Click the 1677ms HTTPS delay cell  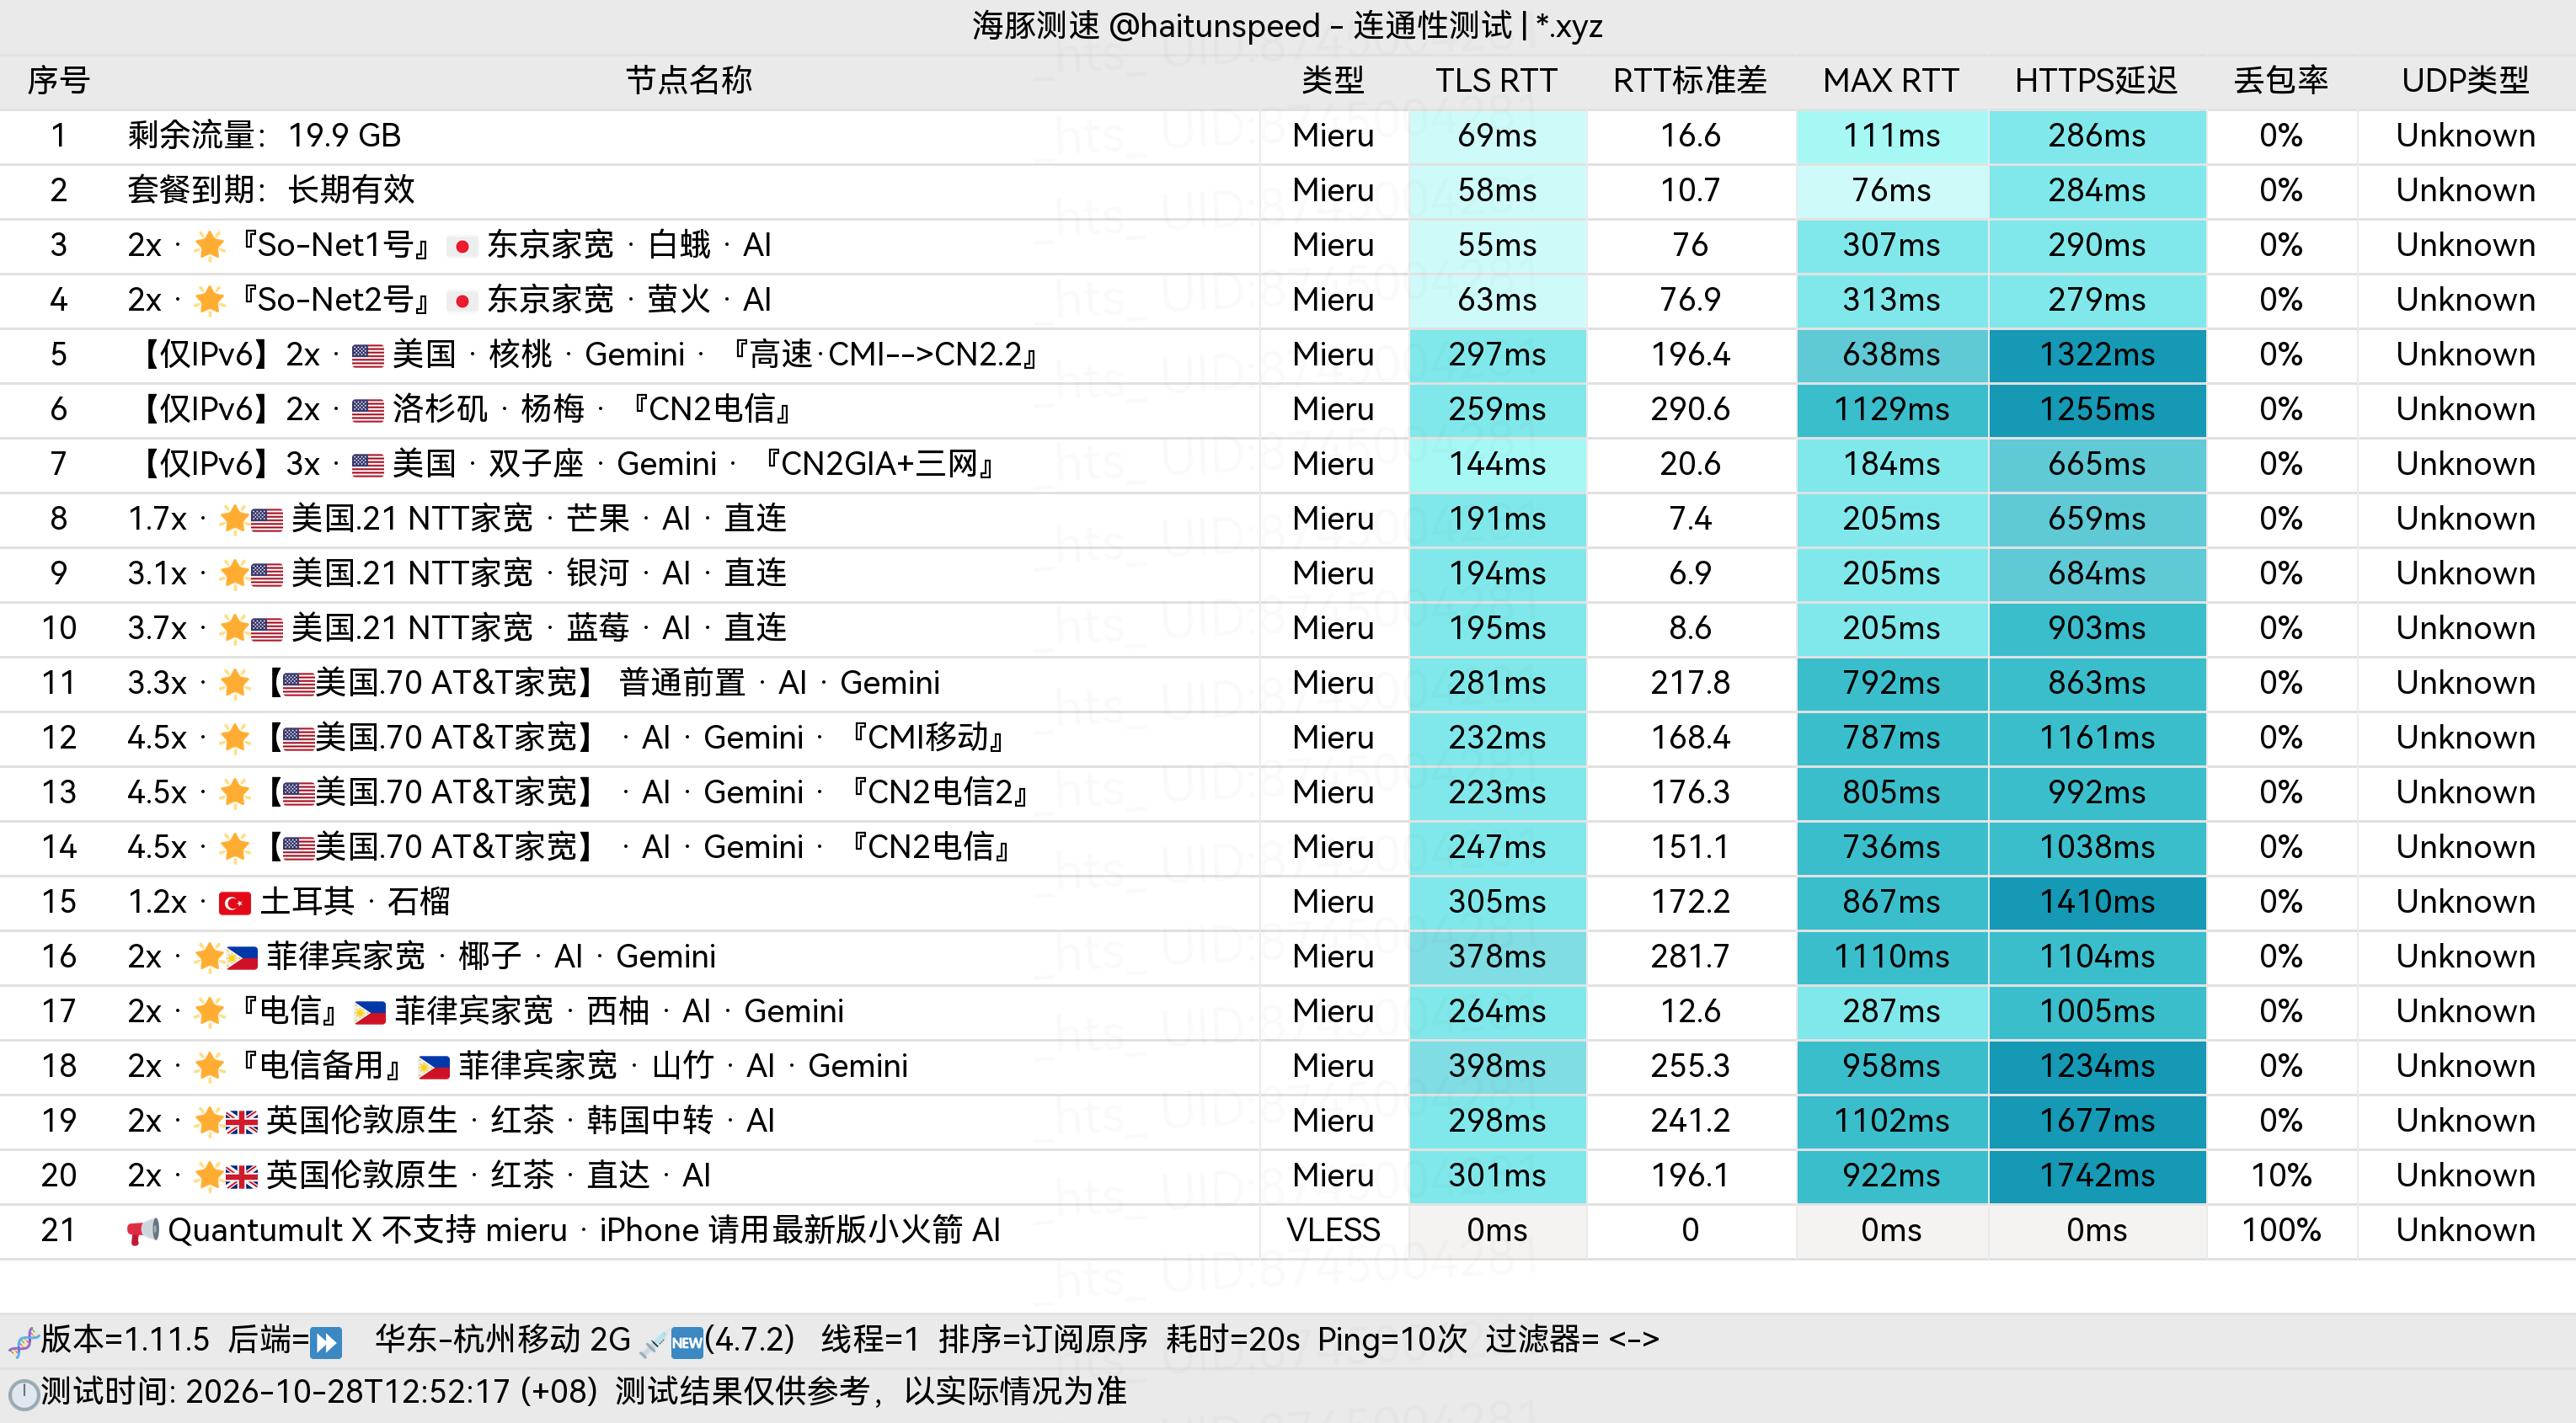point(2097,1122)
